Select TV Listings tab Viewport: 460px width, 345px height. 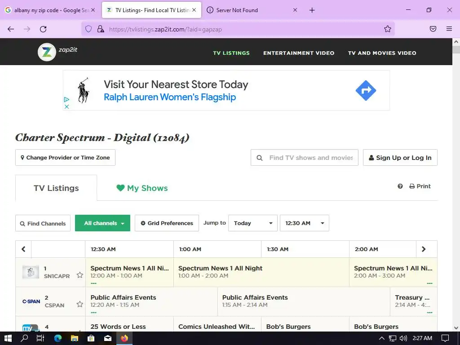[x=56, y=188]
